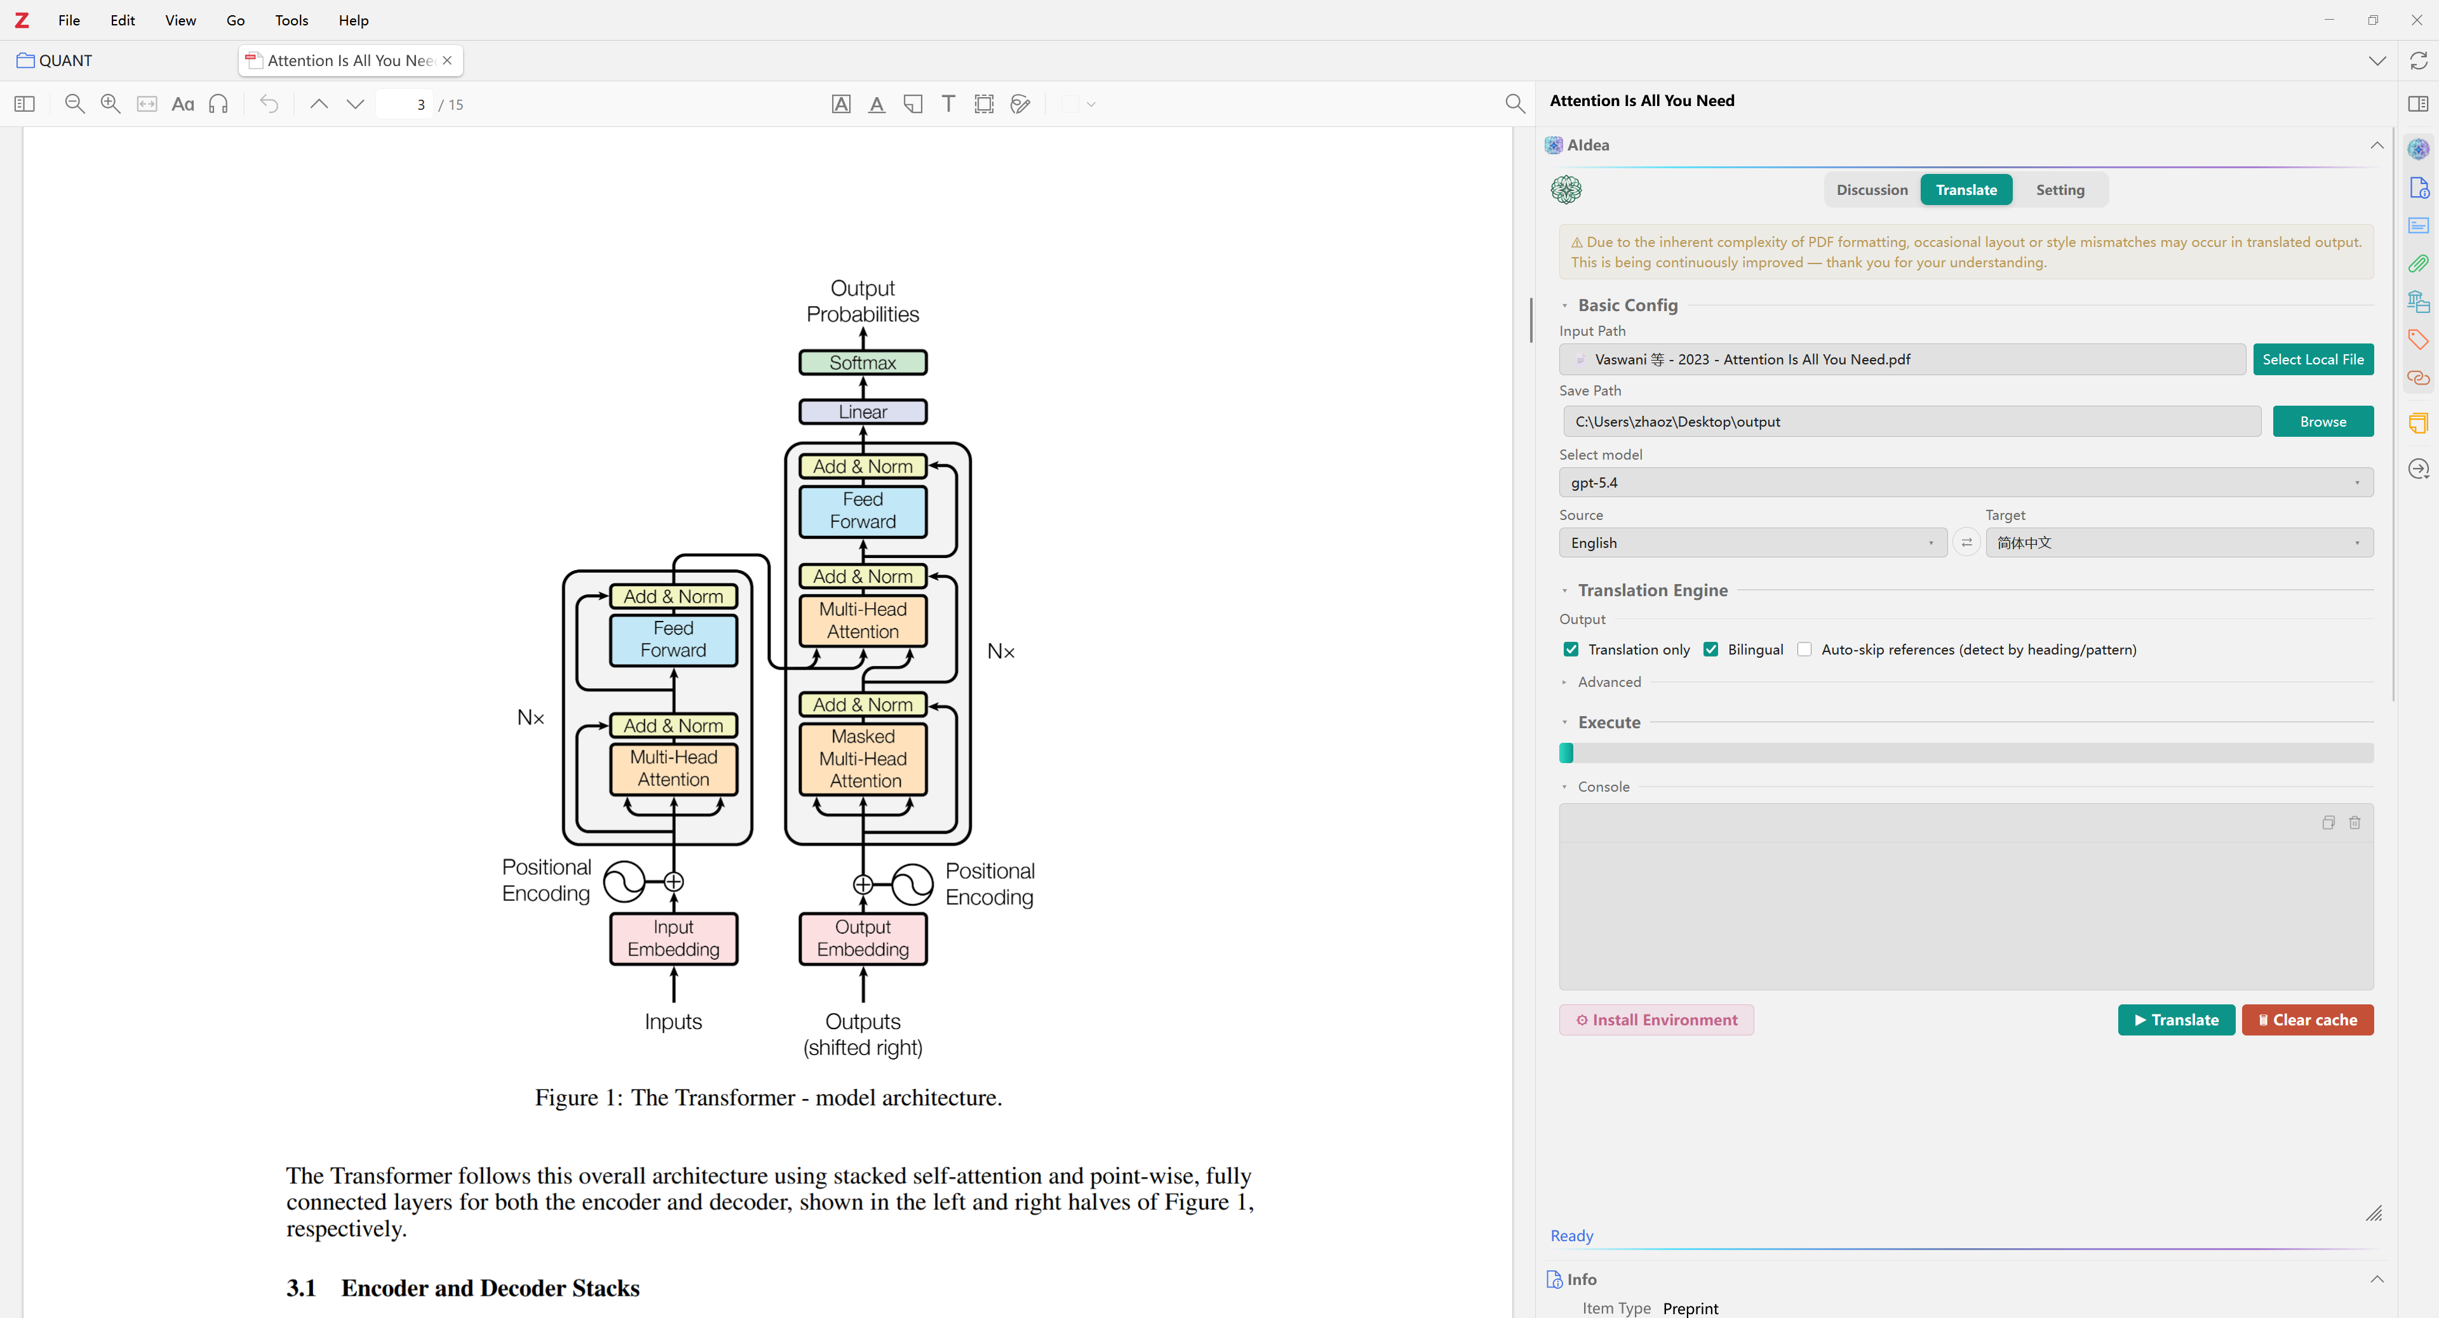Open the Target language 简体中文 dropdown

pos(2179,542)
